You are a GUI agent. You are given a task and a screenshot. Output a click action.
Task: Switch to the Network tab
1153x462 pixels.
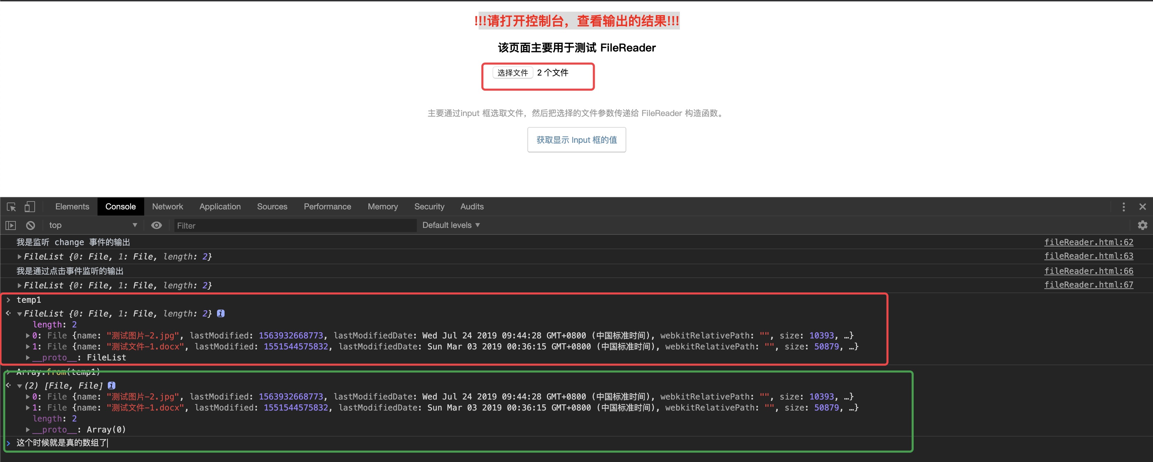tap(168, 207)
